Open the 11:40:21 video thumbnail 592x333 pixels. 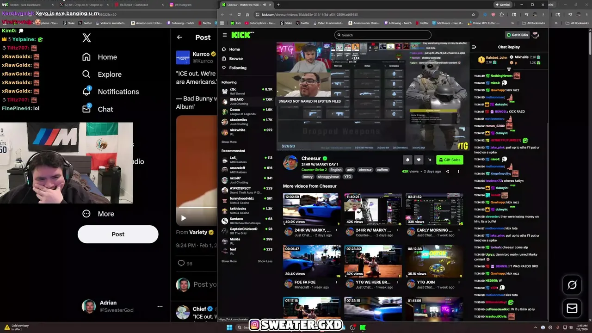[373, 209]
